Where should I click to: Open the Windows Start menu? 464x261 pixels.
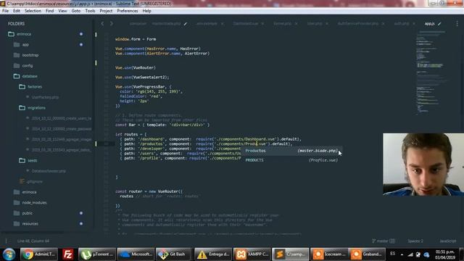click(x=9, y=254)
